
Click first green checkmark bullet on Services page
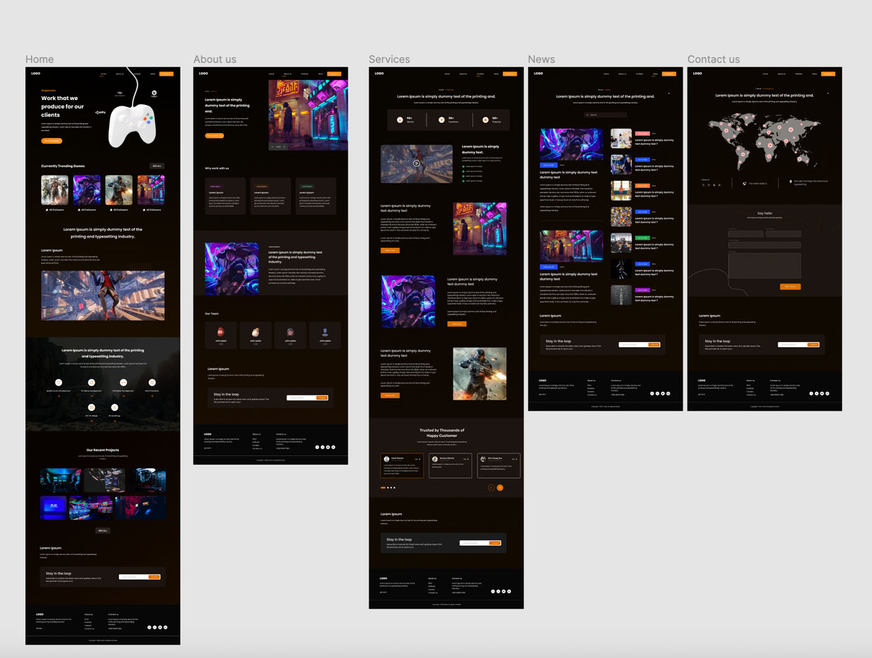tap(463, 167)
